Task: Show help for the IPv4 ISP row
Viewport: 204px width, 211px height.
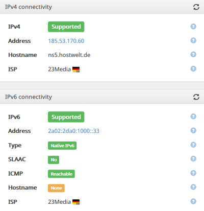Action: click(193, 69)
